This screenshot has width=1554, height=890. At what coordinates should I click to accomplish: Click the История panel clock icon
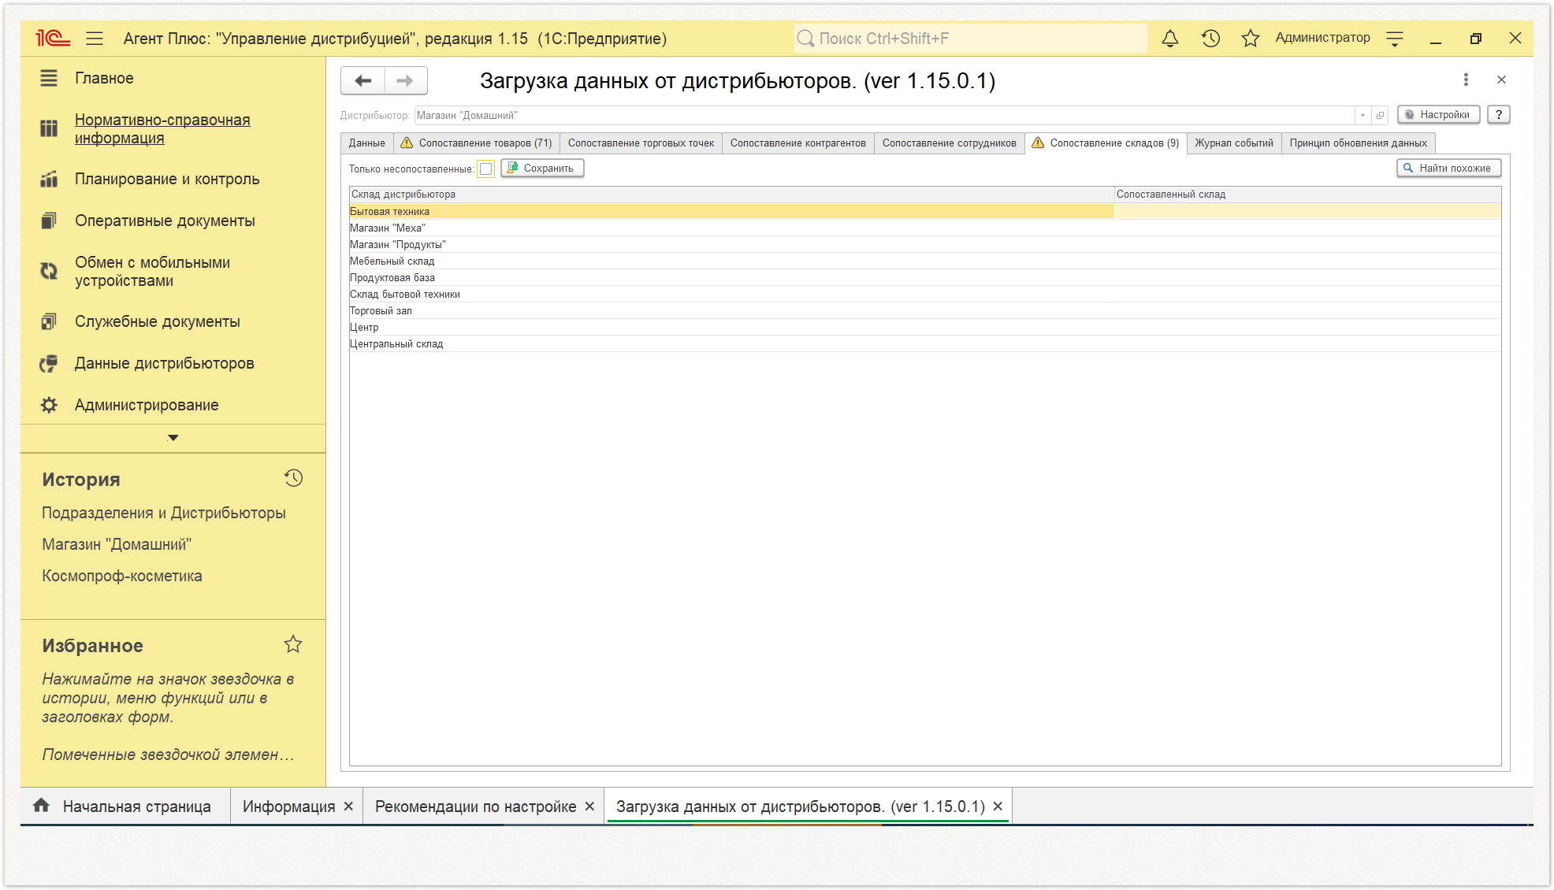tap(293, 478)
